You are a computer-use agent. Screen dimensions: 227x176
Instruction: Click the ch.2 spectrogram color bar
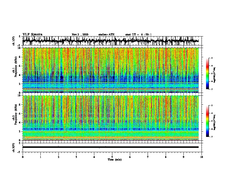(208, 121)
